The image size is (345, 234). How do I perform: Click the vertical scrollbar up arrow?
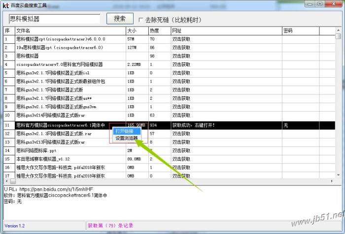[x=338, y=30]
